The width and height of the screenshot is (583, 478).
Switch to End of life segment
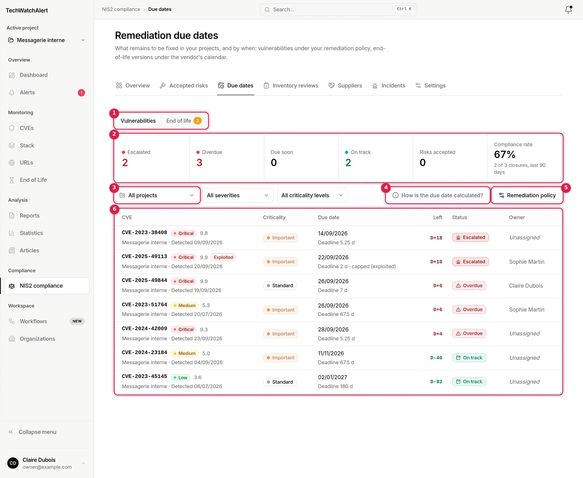click(184, 121)
